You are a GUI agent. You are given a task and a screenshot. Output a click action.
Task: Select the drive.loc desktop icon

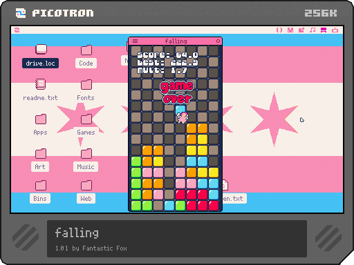tap(41, 56)
